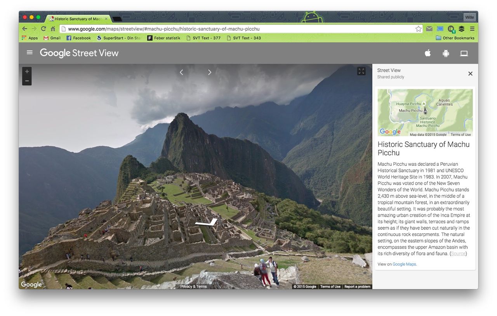This screenshot has width=497, height=316.
Task: Open the Gmail bookmark
Action: tap(52, 38)
